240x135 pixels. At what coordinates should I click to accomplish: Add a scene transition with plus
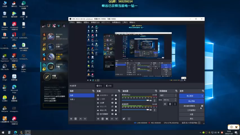165,104
